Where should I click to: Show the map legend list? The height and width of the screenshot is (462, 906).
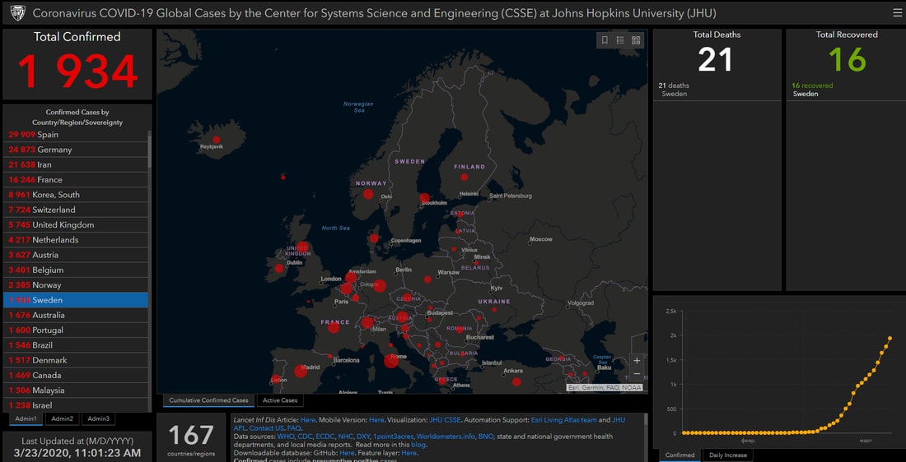(x=620, y=39)
